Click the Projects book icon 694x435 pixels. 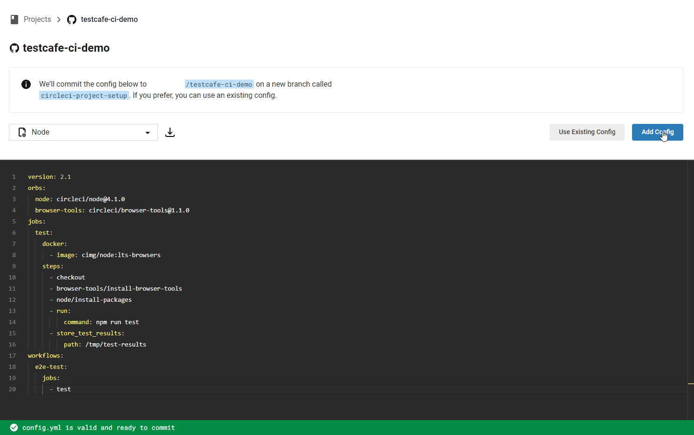(x=14, y=19)
